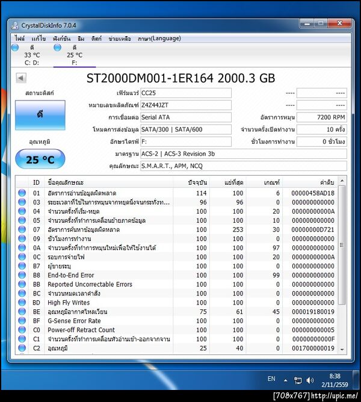Click the ปัจจุบัน column header
The height and width of the screenshot is (402, 361).
tap(191, 182)
